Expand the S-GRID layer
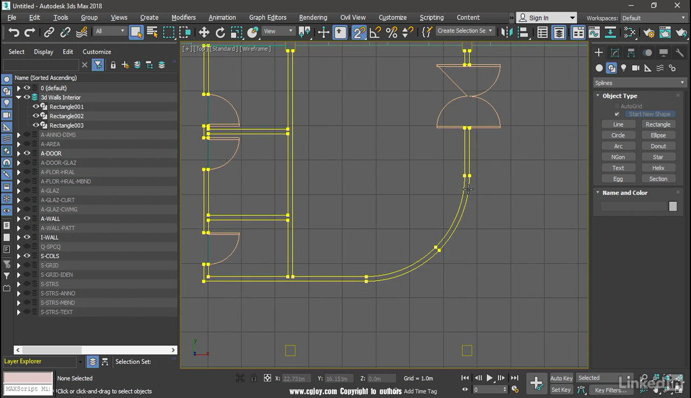Screen dimensions: 691x398 tap(18, 265)
